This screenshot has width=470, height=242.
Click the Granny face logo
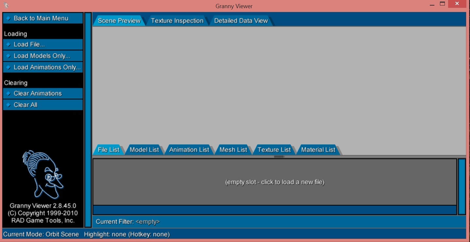[x=43, y=175]
